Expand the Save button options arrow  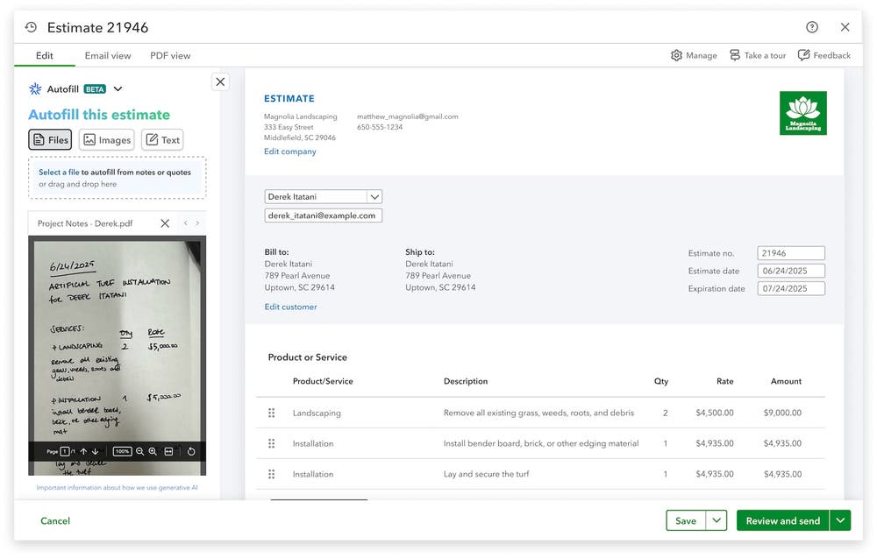coord(717,519)
